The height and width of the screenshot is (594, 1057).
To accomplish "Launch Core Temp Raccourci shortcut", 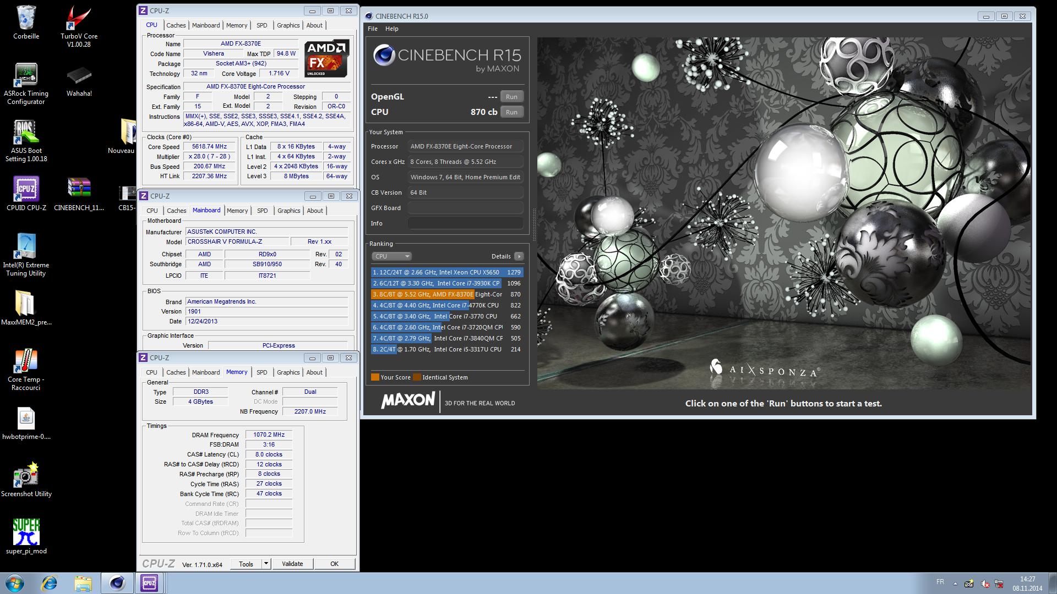I will [x=26, y=370].
